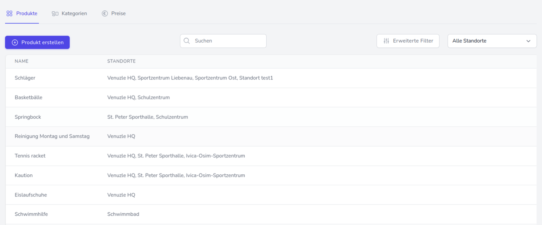
Task: Switch to the Kategorien tab
Action: tap(74, 14)
